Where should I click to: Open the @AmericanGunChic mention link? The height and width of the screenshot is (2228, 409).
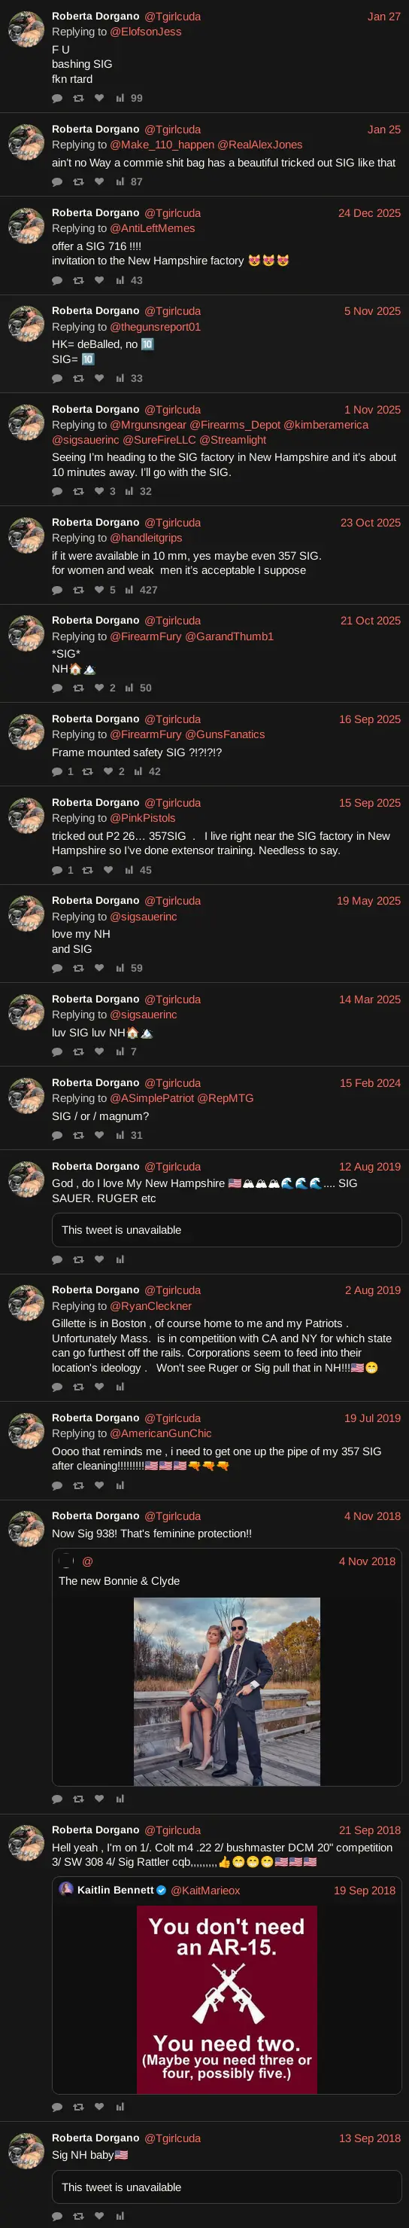coord(160,1433)
